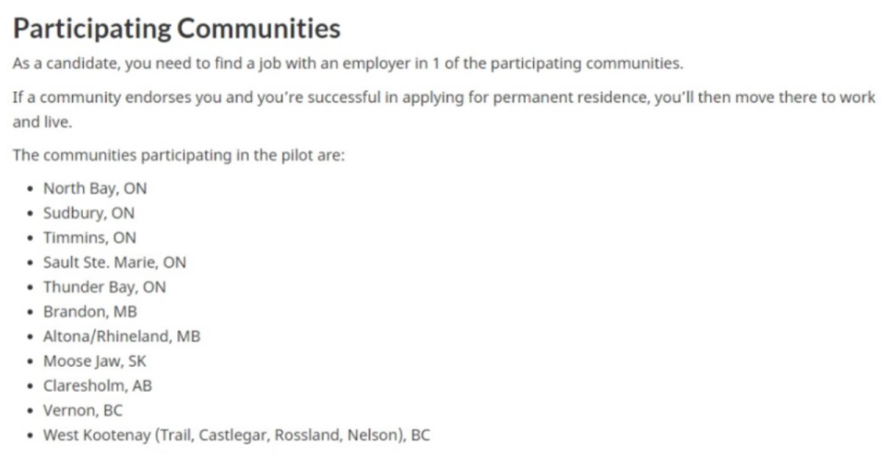Click the bullet point beside North Bay
The image size is (891, 461).
(30, 189)
